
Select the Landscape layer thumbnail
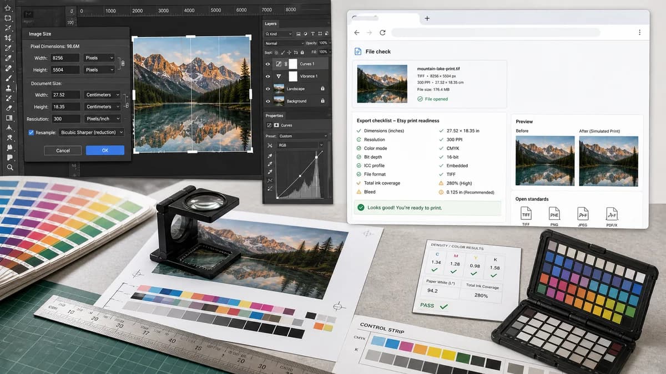click(x=279, y=89)
